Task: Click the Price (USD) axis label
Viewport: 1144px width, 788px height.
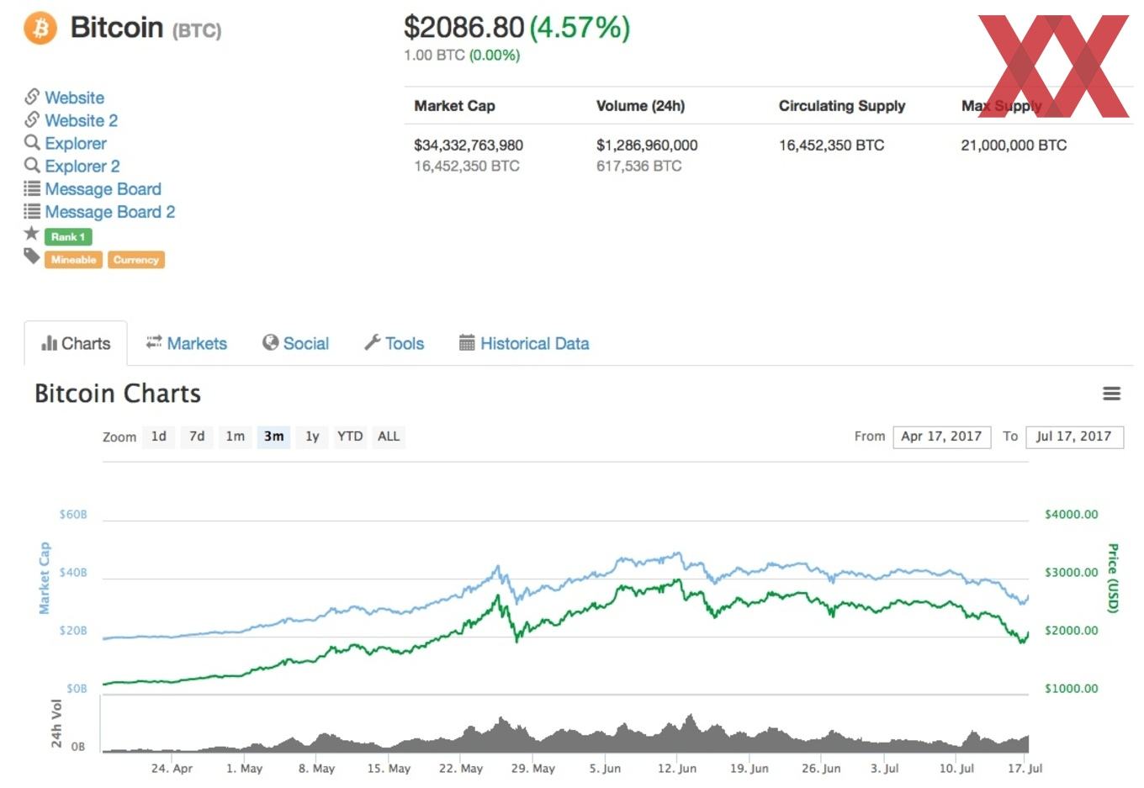Action: pos(1113,578)
